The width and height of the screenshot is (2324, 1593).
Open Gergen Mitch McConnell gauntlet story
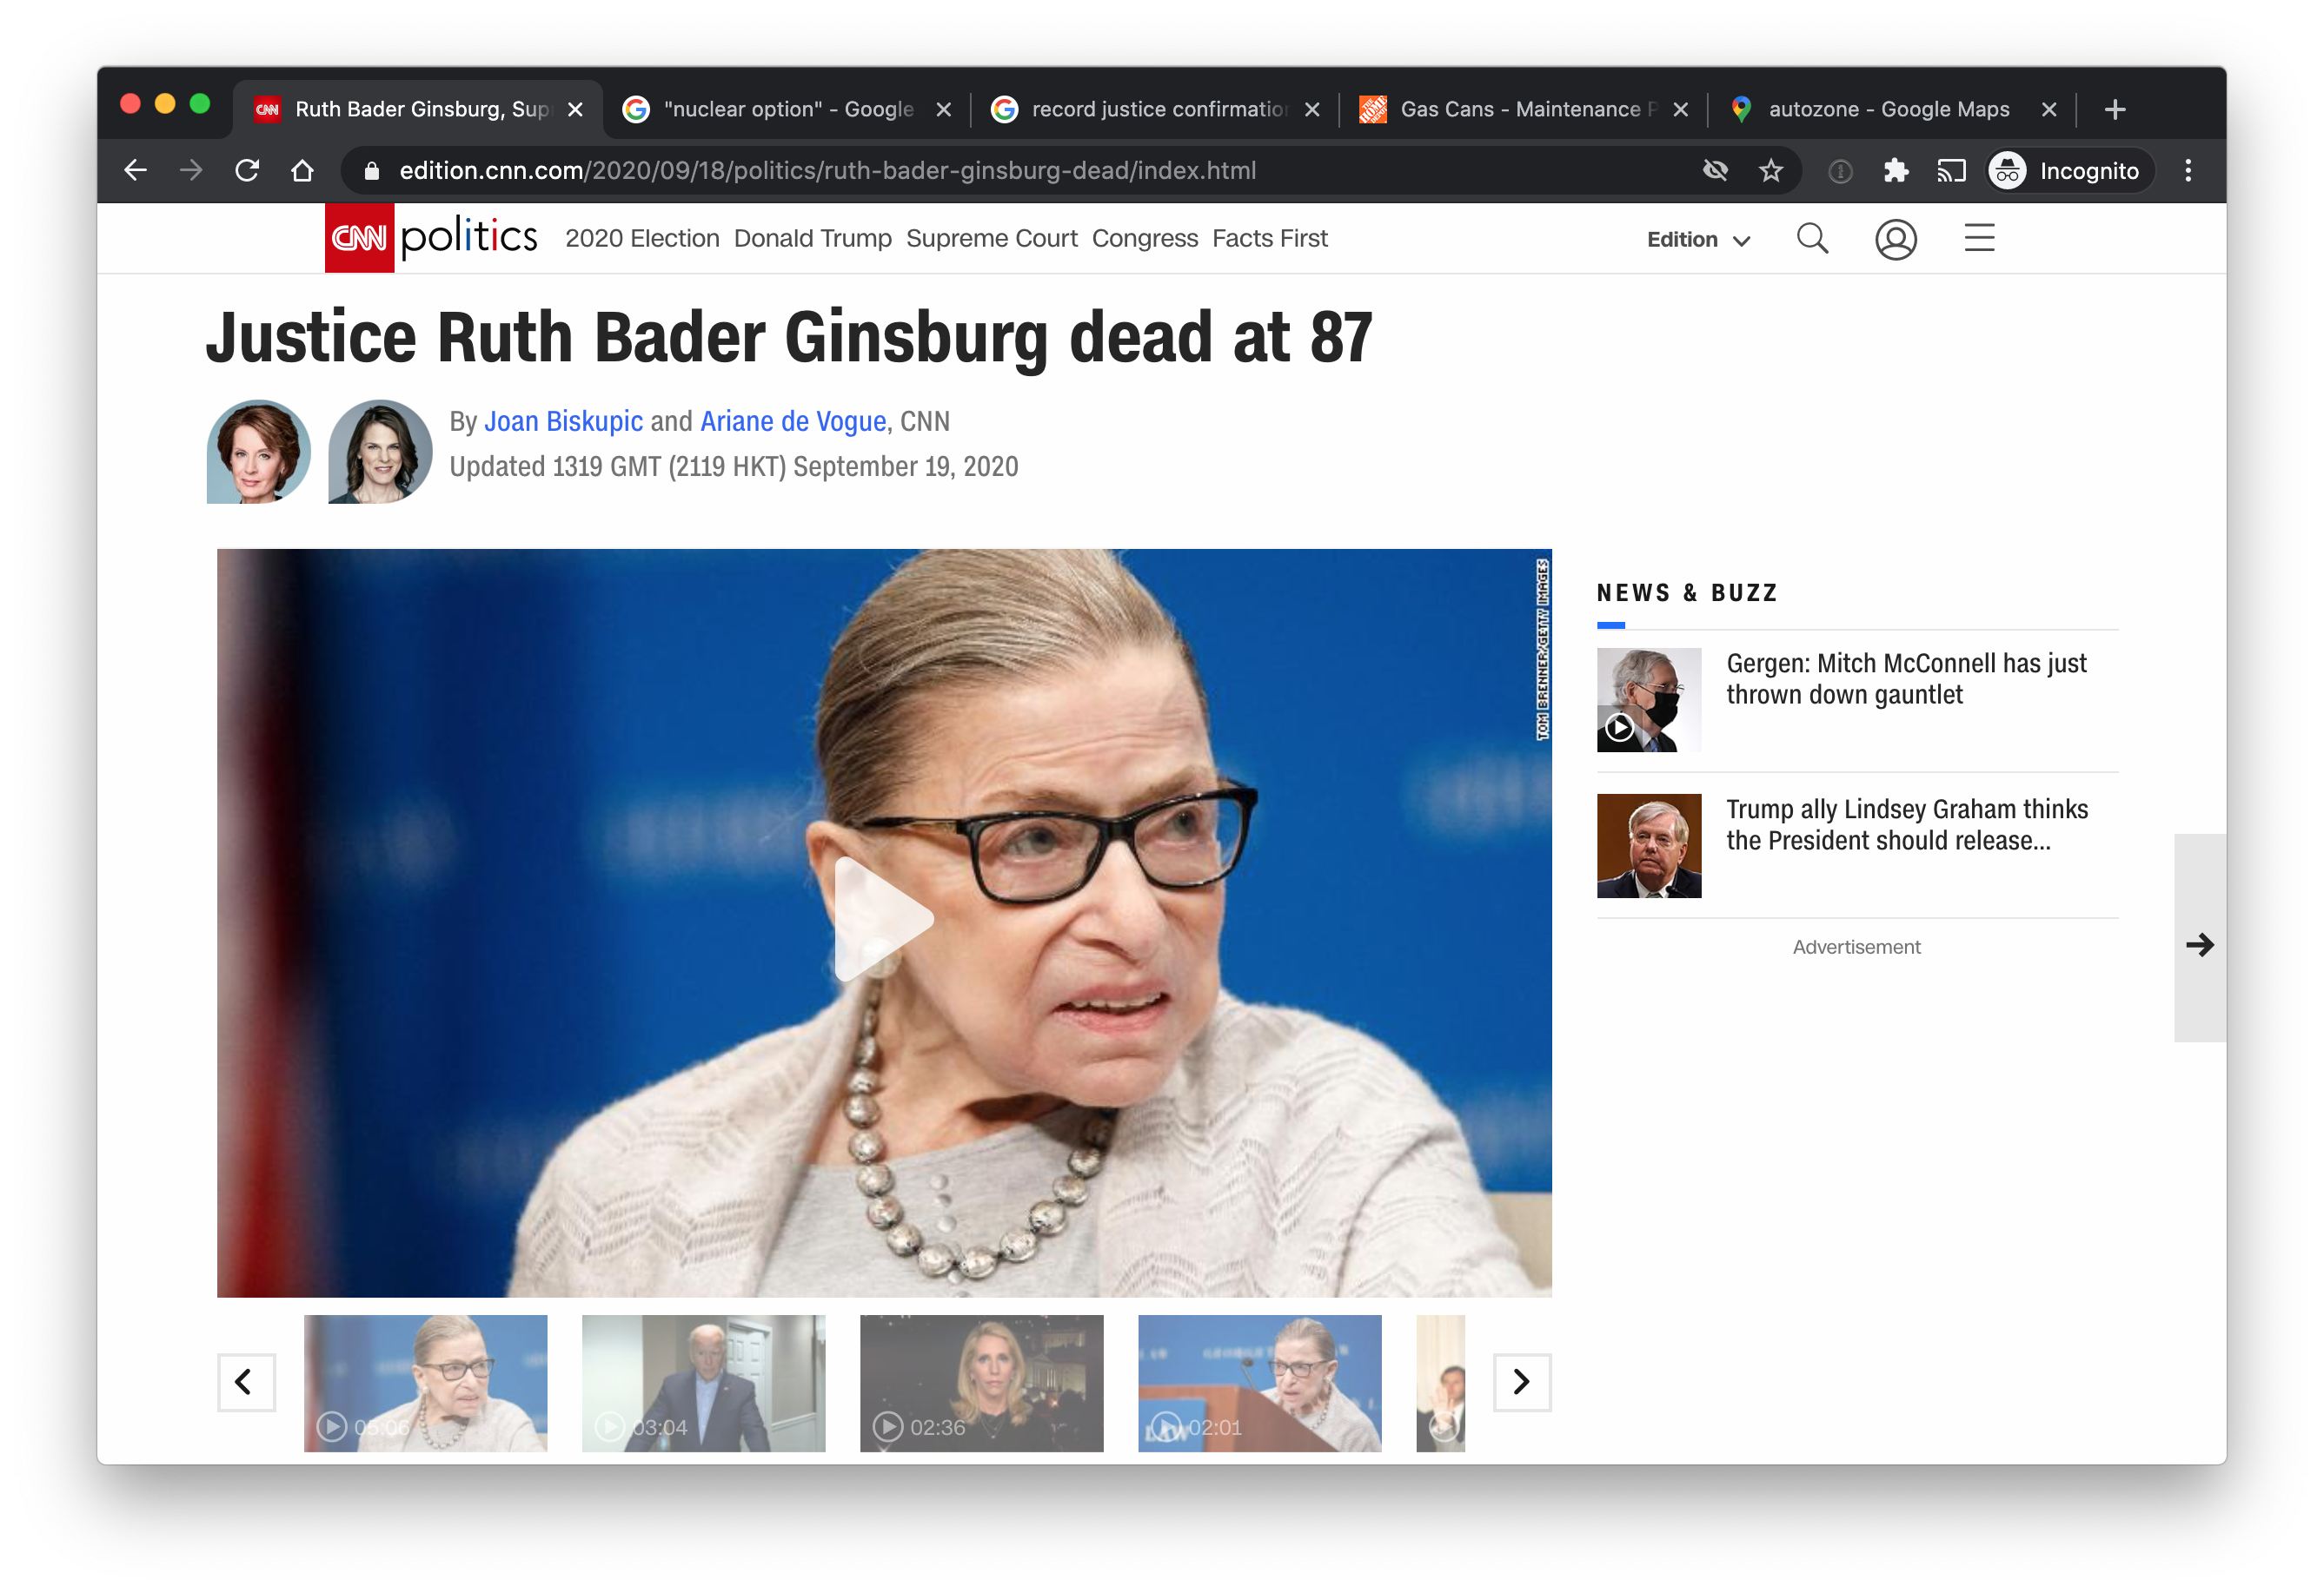click(x=1906, y=678)
